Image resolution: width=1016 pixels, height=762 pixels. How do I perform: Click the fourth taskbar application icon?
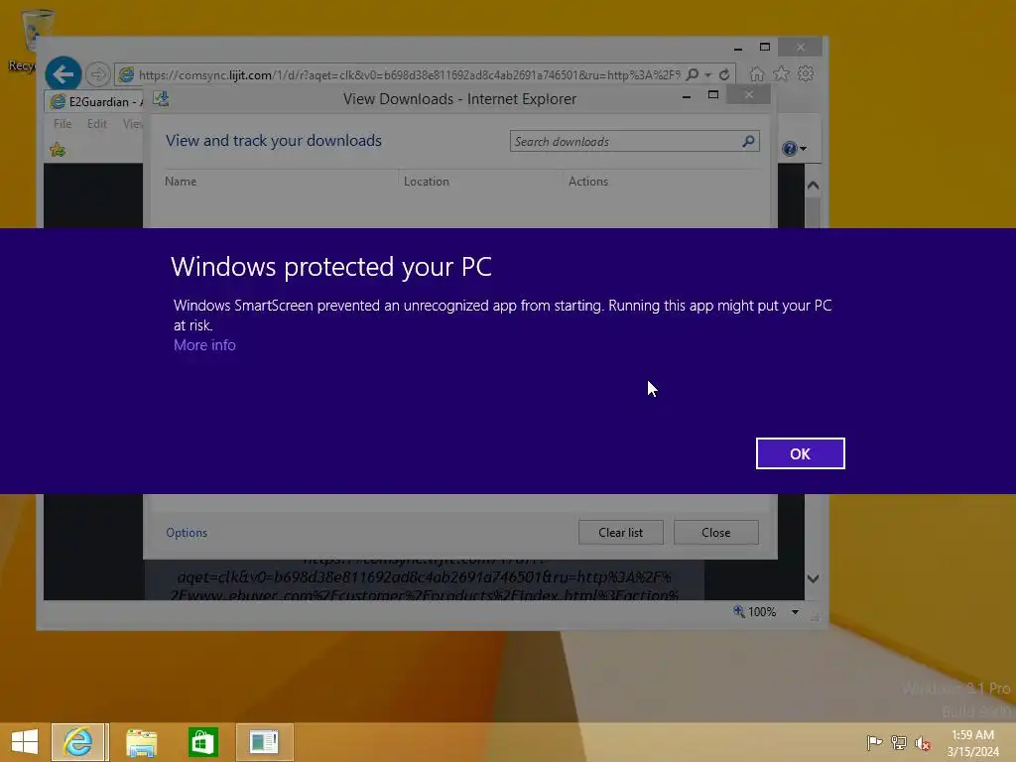(264, 742)
